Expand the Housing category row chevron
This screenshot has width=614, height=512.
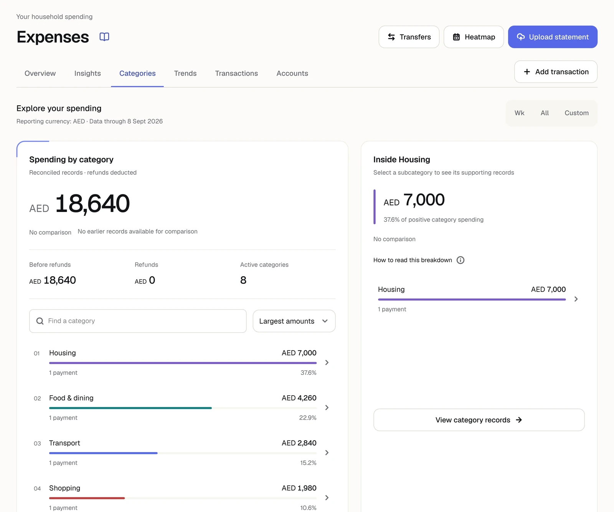327,363
